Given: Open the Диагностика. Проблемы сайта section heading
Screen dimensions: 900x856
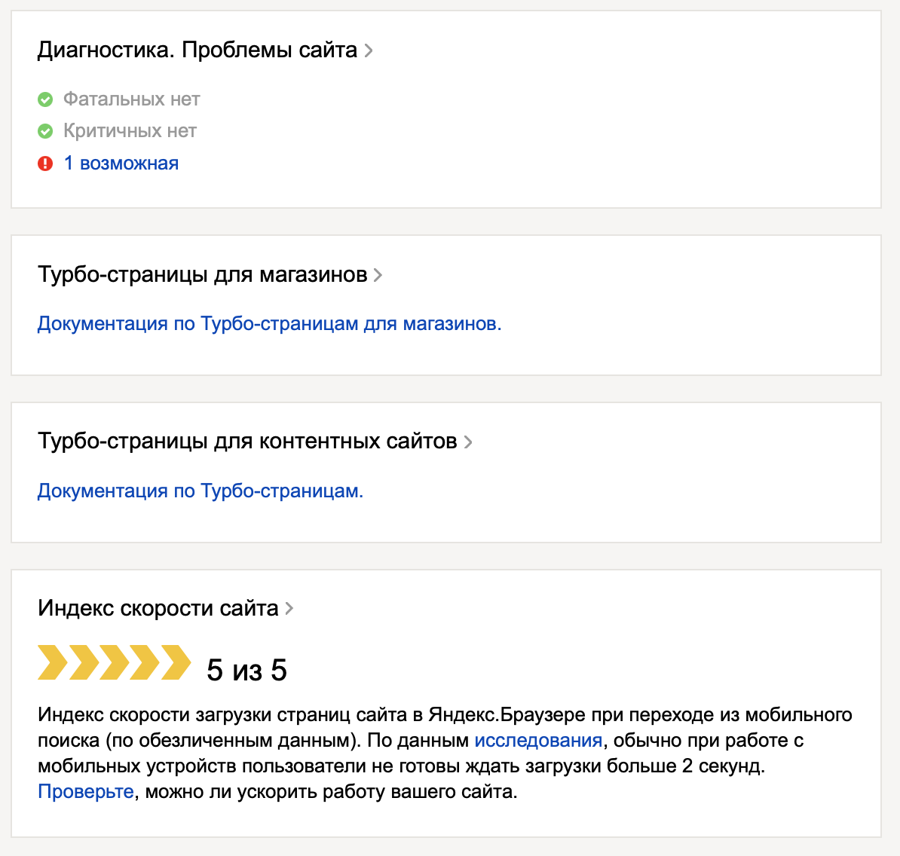Looking at the screenshot, I should click(197, 50).
